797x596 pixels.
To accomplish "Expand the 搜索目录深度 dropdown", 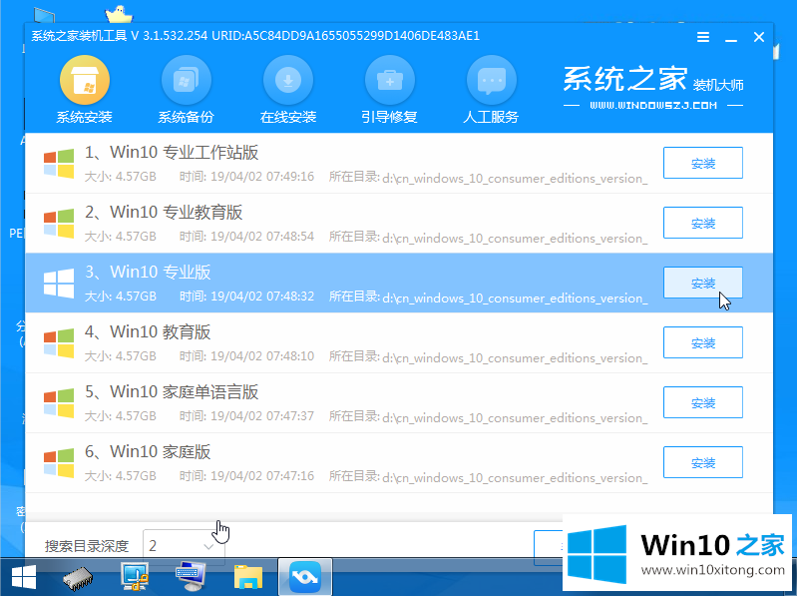I will click(x=184, y=546).
